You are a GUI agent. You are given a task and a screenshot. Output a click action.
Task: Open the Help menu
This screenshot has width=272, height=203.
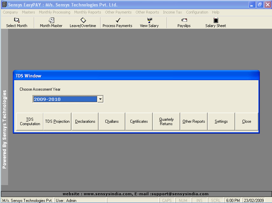click(216, 12)
